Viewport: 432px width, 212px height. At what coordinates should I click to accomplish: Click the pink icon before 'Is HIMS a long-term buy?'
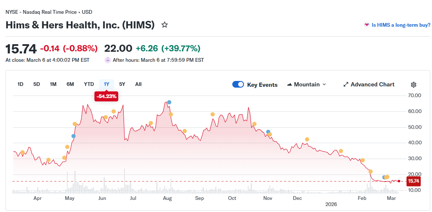[367, 25]
